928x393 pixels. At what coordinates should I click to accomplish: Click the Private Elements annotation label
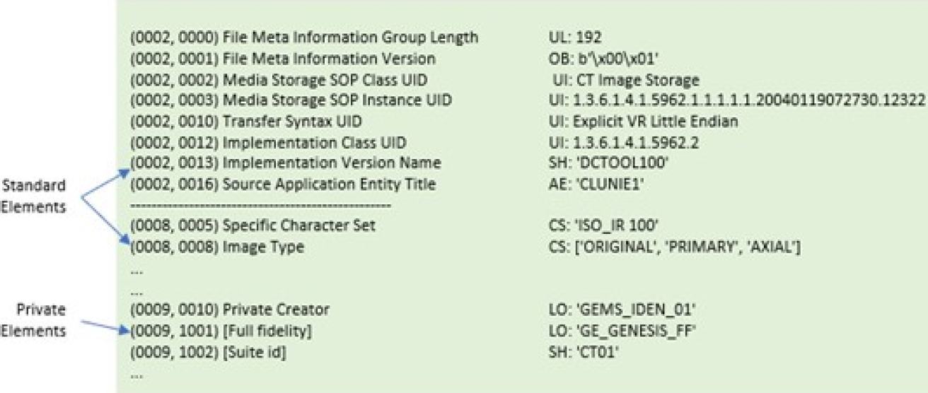[36, 319]
